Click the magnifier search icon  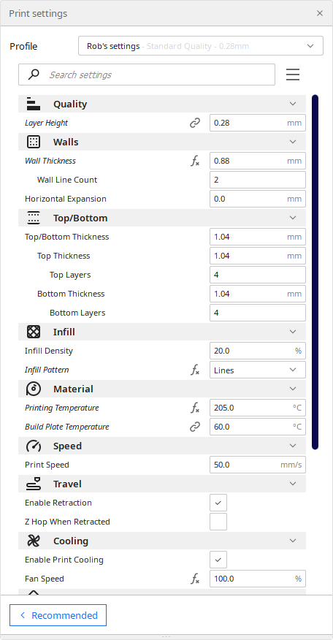pos(34,75)
